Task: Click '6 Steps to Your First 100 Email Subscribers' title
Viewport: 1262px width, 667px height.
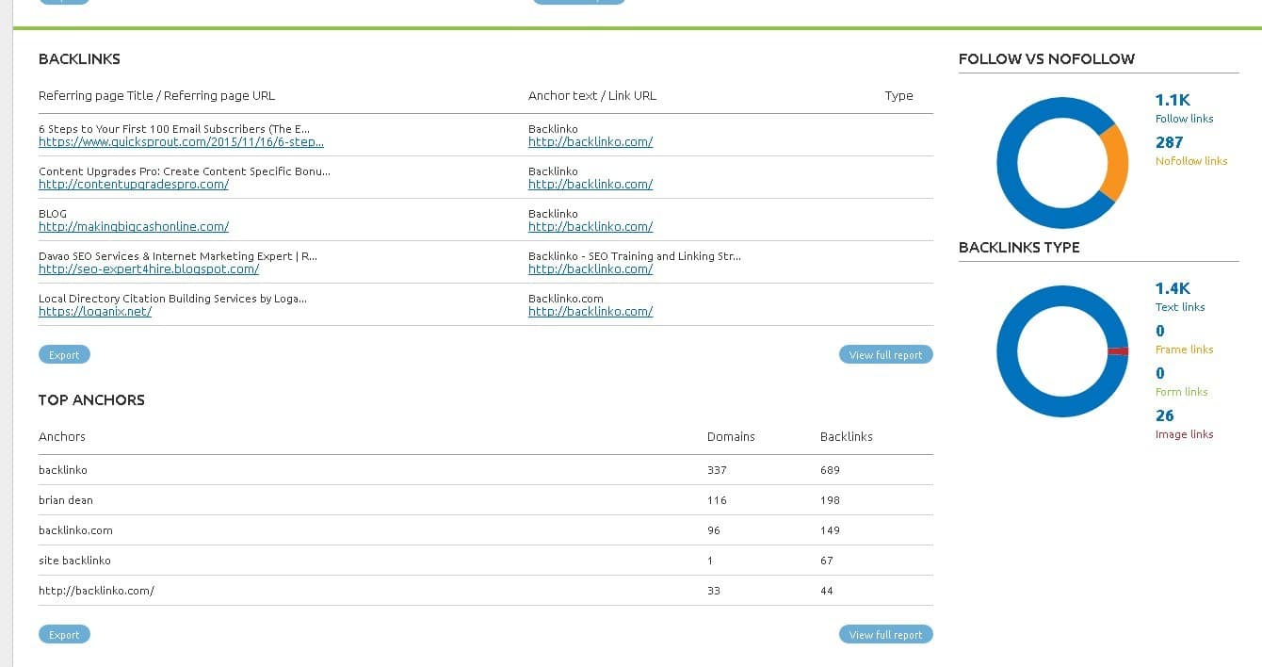Action: click(x=174, y=129)
